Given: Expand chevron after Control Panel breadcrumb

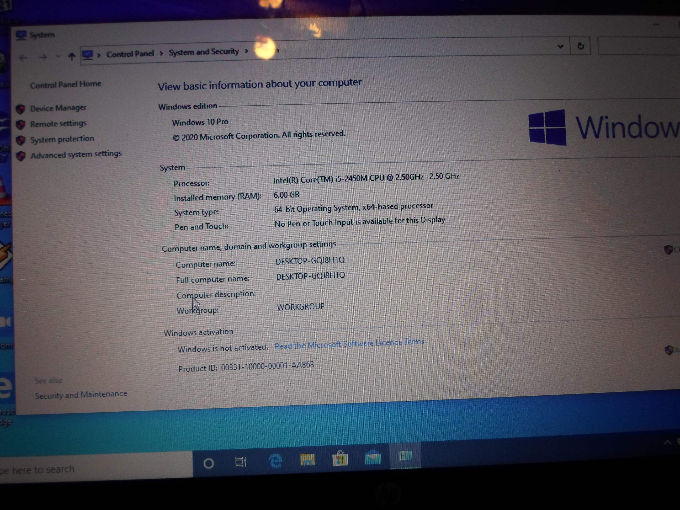Looking at the screenshot, I should pyautogui.click(x=161, y=54).
